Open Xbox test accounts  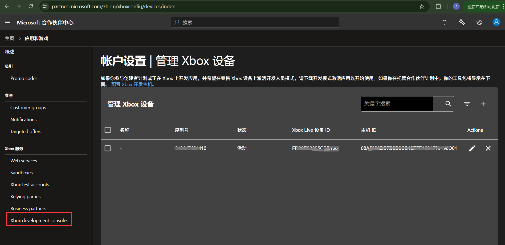coord(30,185)
